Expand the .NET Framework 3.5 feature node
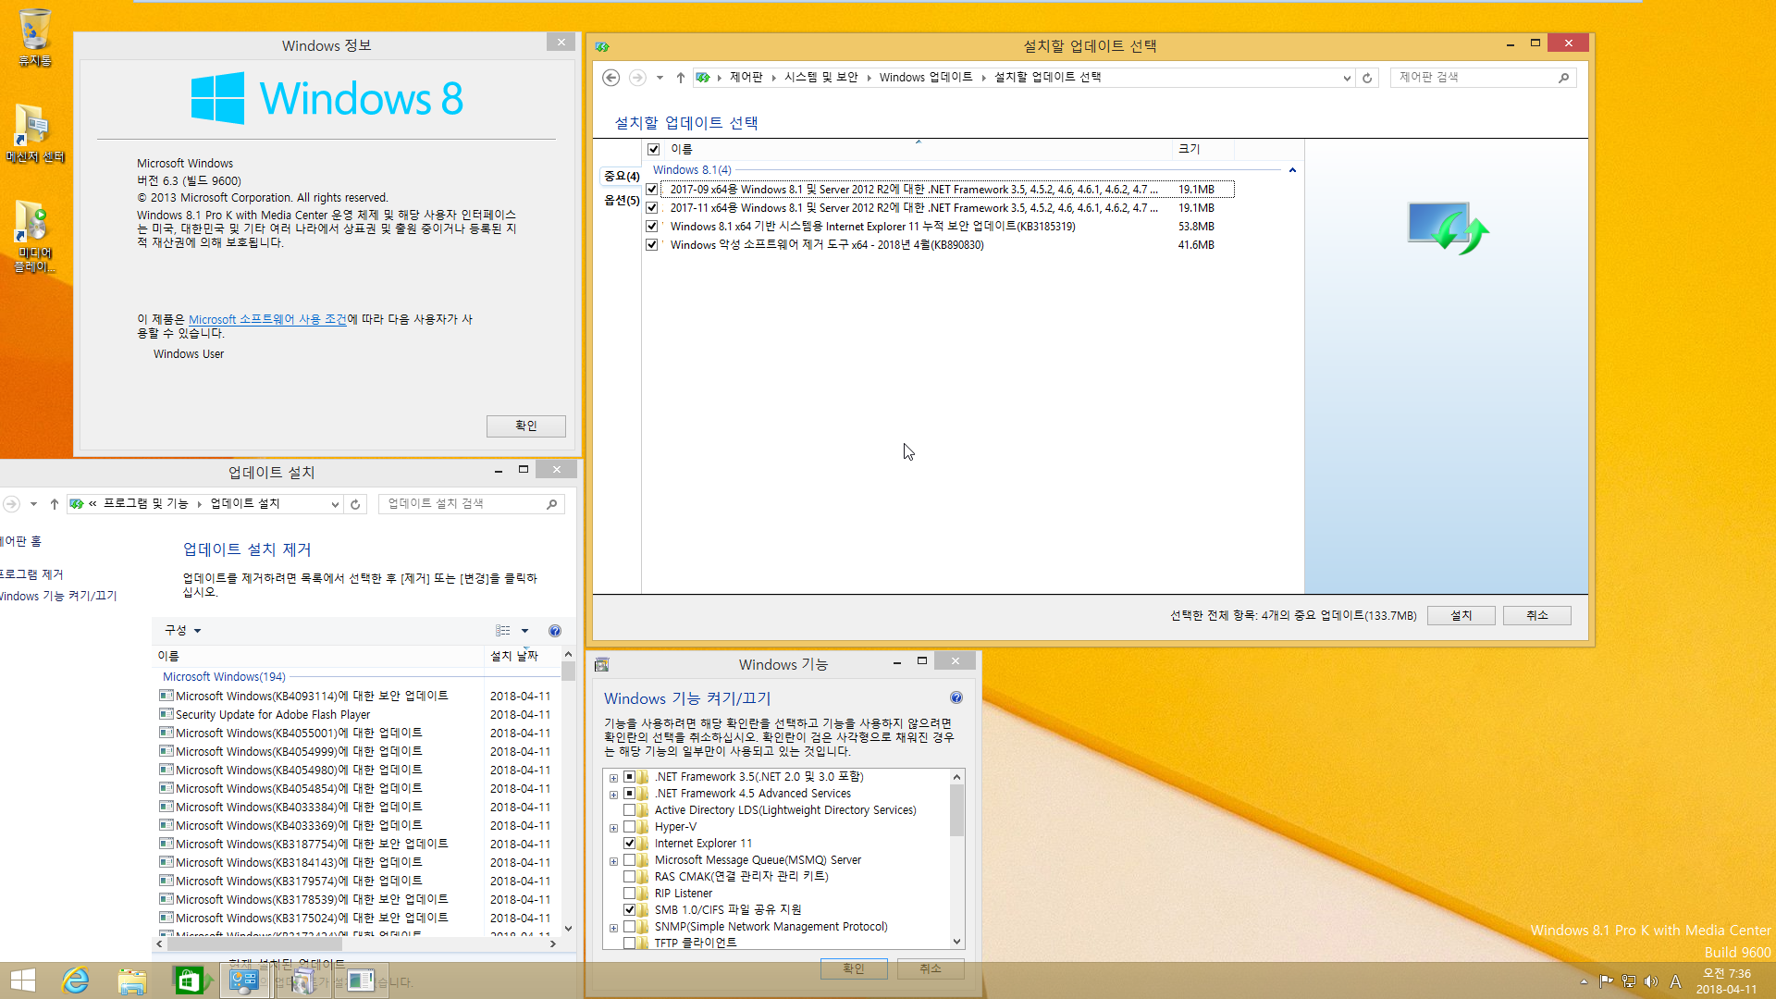 [x=613, y=778]
